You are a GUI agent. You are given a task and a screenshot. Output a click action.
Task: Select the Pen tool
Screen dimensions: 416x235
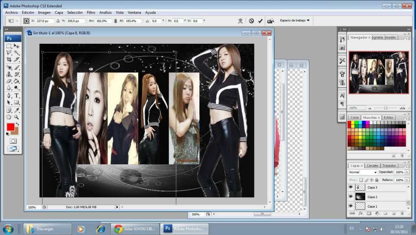click(9, 95)
